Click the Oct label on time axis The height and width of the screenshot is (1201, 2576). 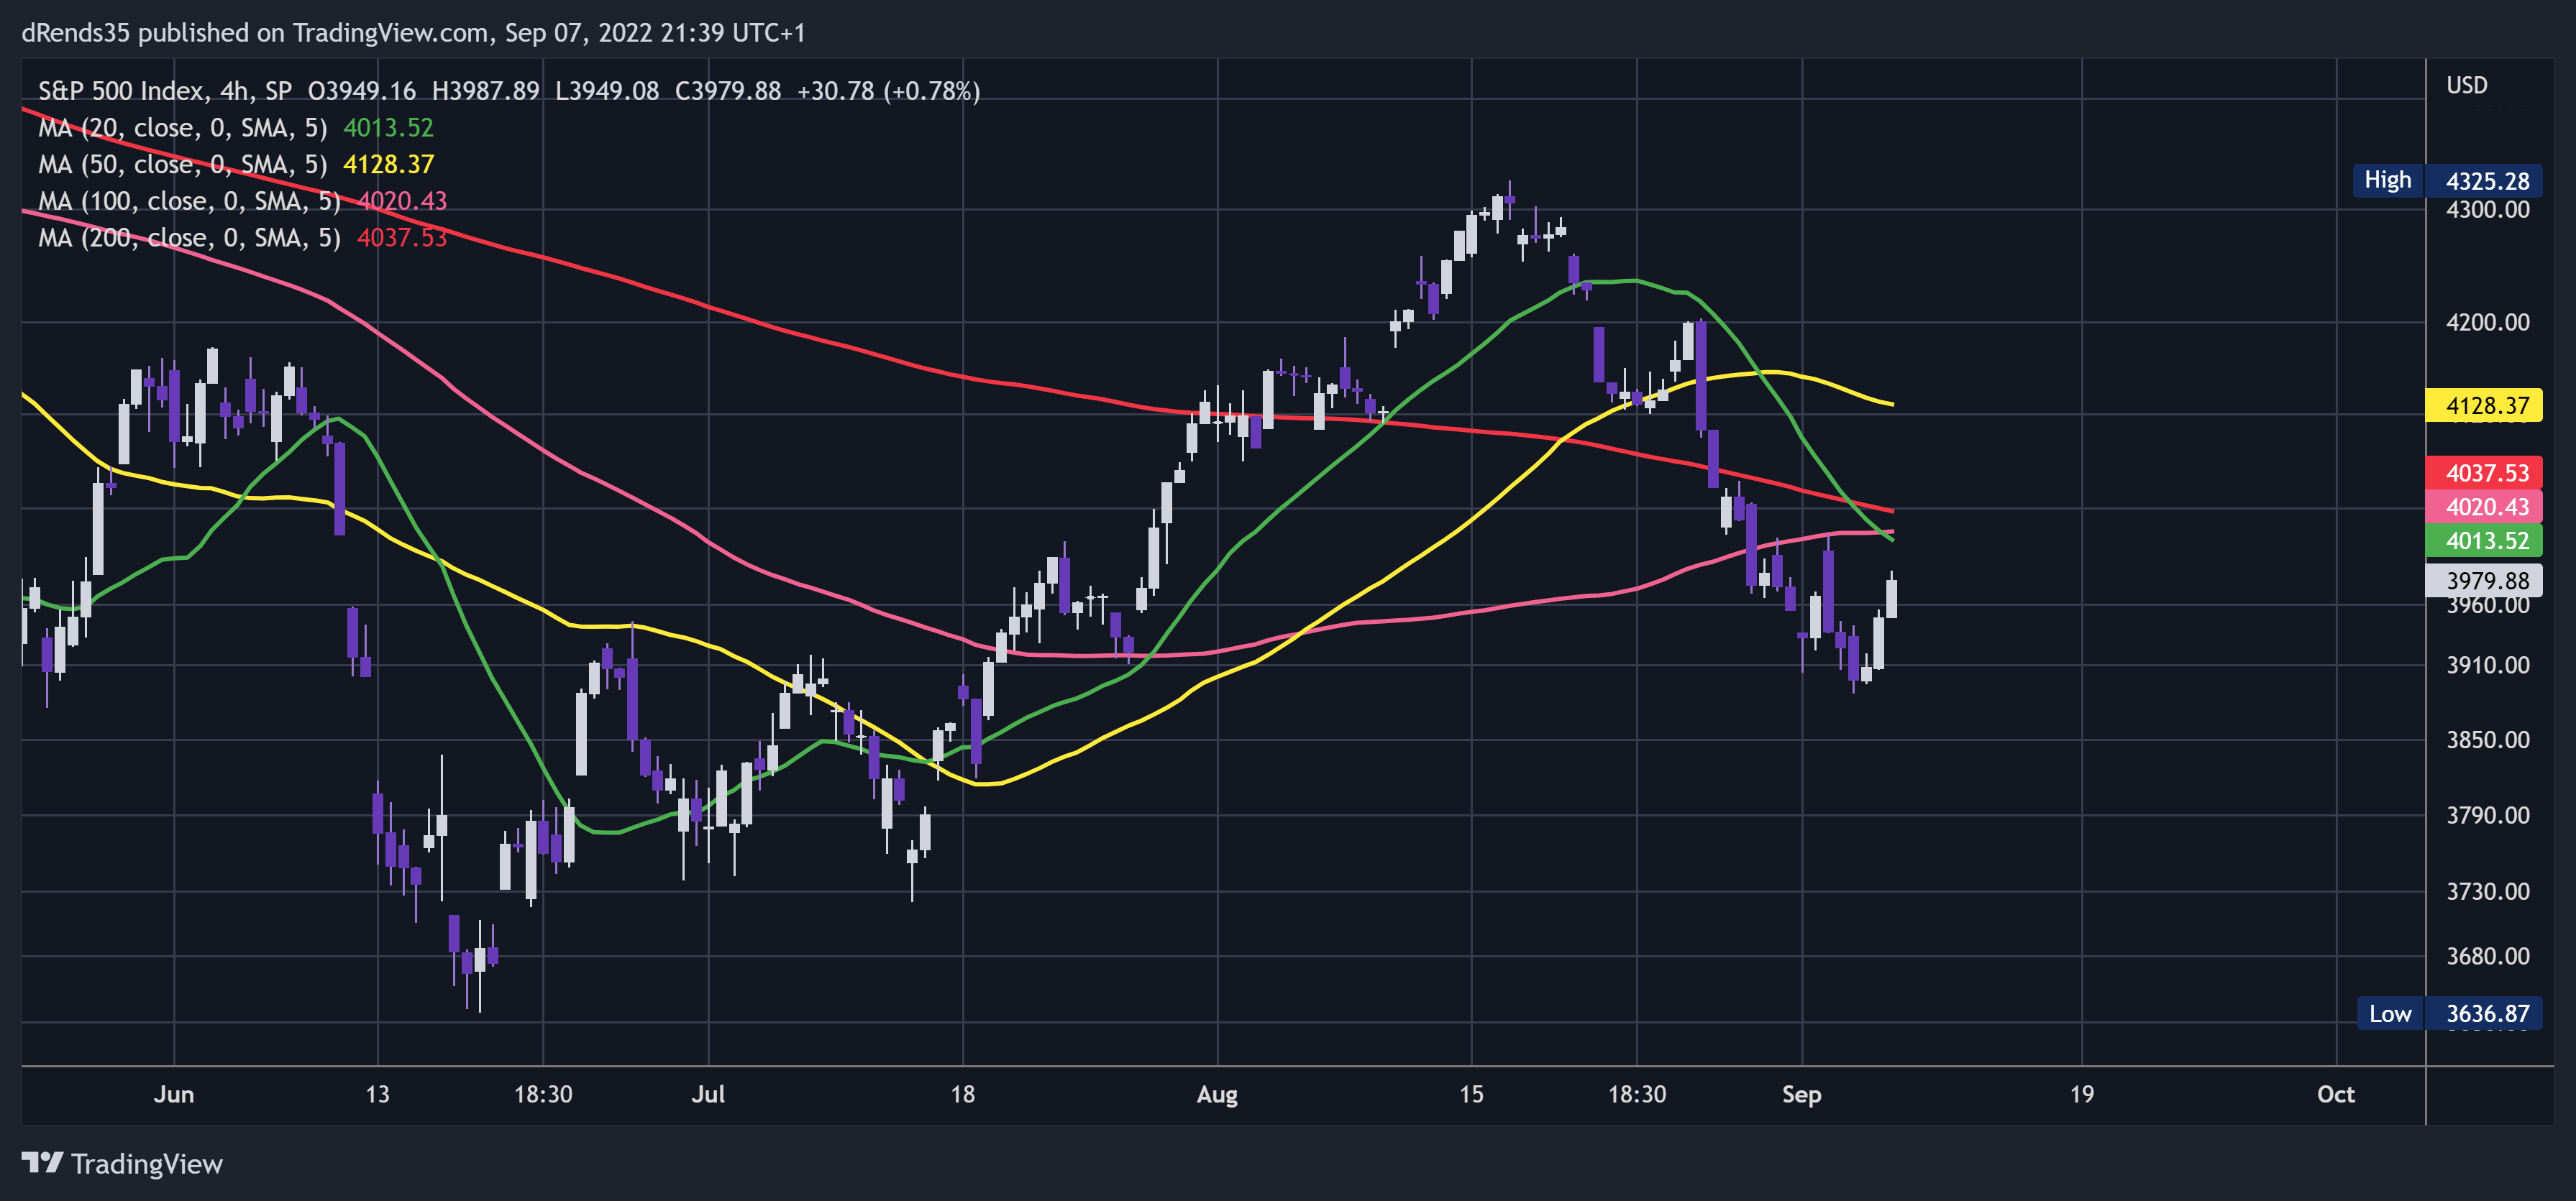2336,1094
